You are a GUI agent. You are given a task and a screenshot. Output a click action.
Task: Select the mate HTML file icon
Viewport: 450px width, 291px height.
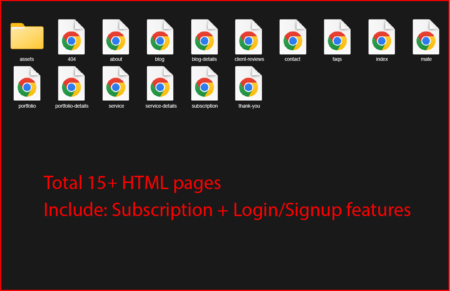tap(426, 37)
